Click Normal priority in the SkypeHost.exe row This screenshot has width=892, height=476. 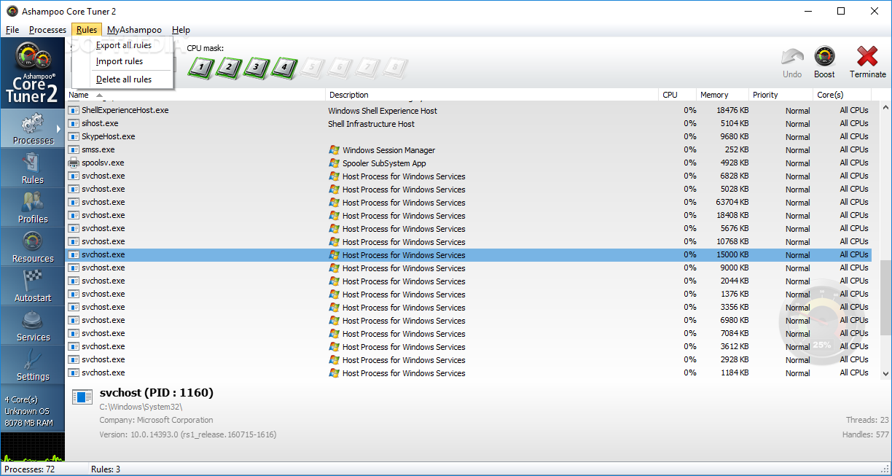pos(797,137)
